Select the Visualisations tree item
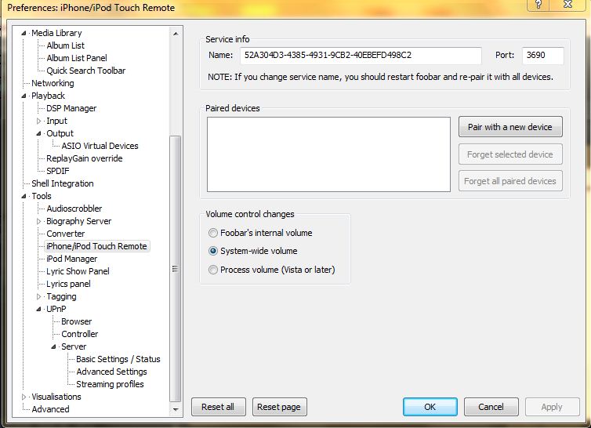 point(56,397)
